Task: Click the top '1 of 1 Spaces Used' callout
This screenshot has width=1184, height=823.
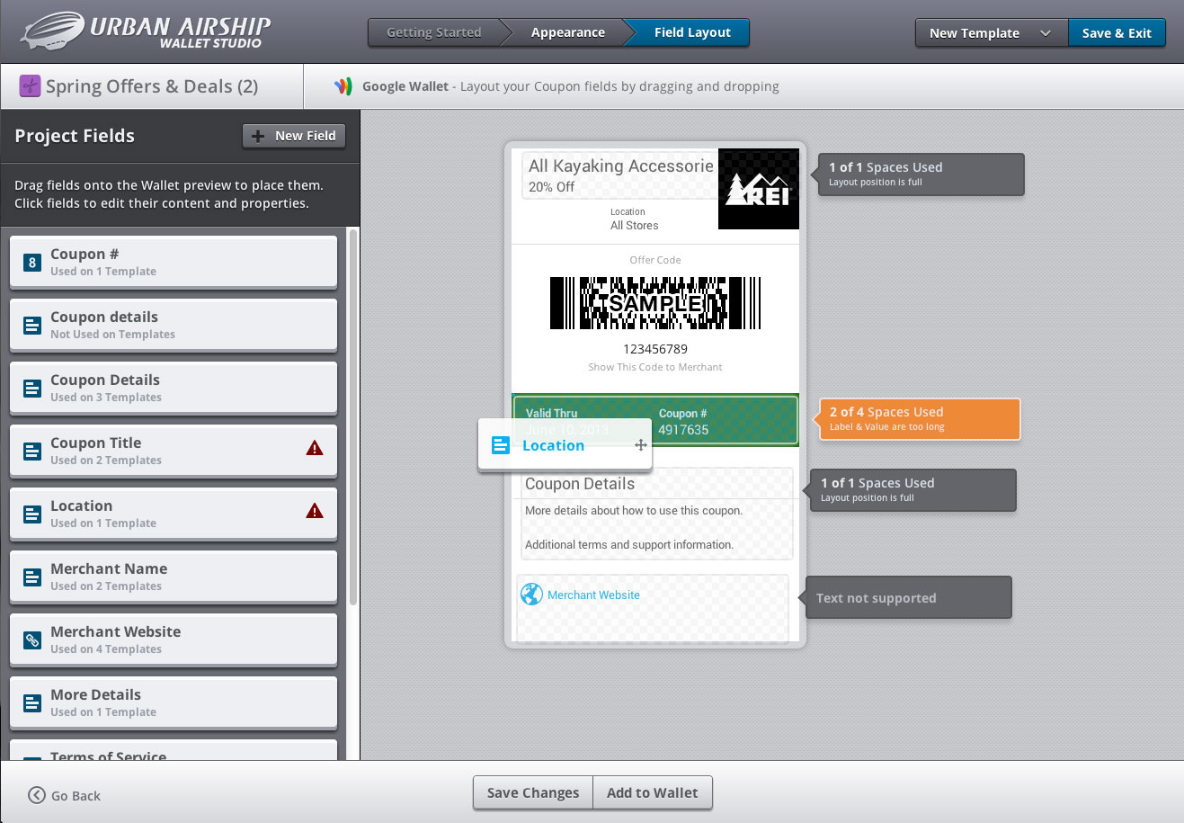Action: click(x=920, y=174)
